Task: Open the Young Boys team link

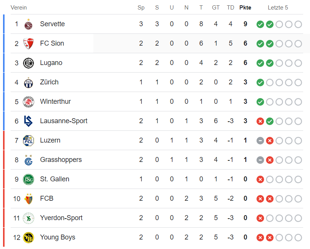Action: click(x=57, y=237)
